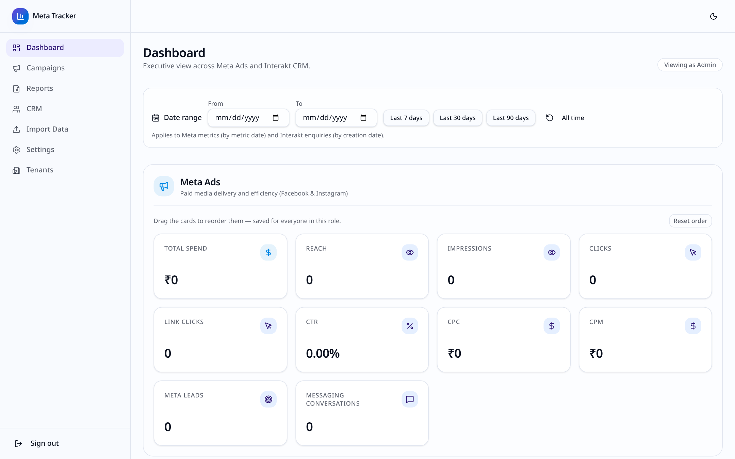This screenshot has height=459, width=735.
Task: Click the All time label
Action: (573, 118)
